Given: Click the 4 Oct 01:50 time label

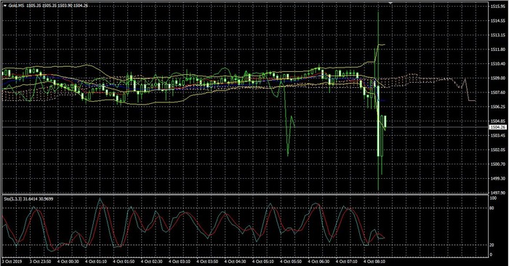Looking at the screenshot, I should (x=124, y=262).
